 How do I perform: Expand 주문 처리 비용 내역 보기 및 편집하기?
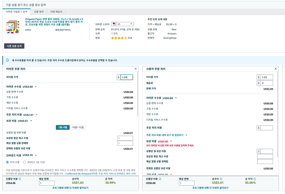[x=167, y=135]
